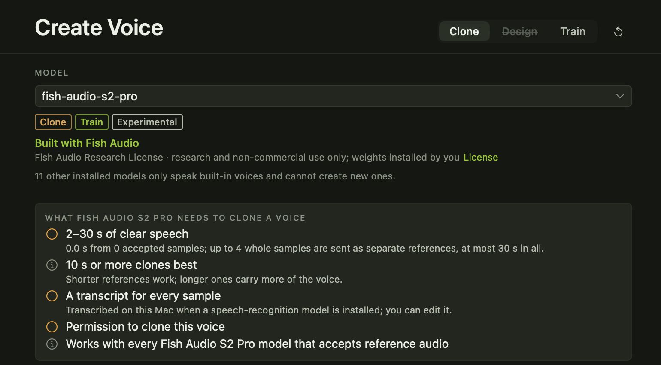661x365 pixels.
Task: Click the info icon beside Works with every Fish Audio S2 Pro model
Action: (52, 344)
